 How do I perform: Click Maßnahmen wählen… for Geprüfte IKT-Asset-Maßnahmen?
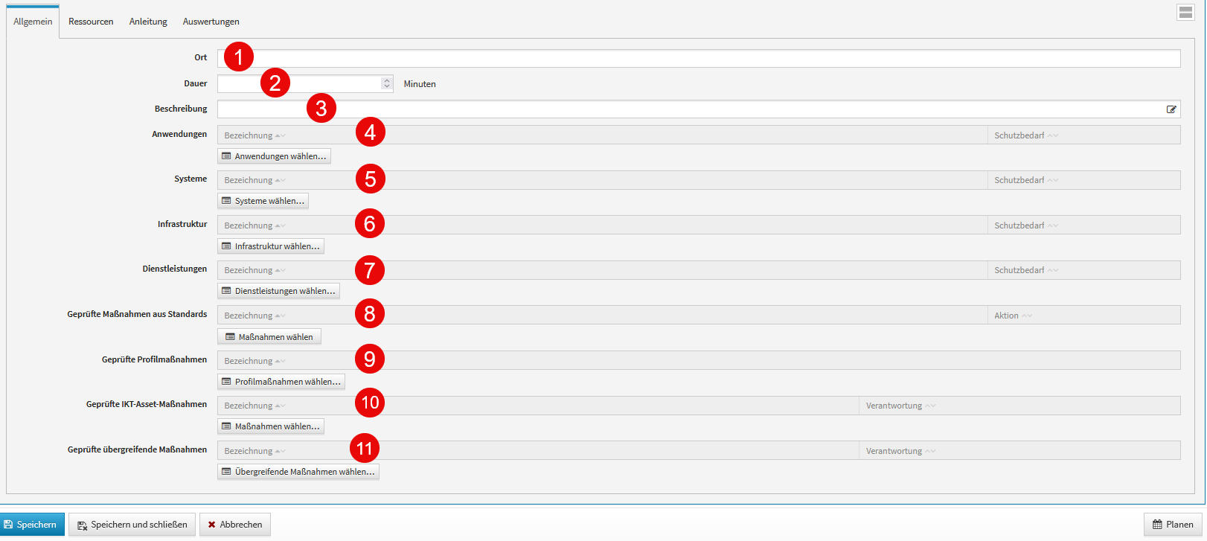point(271,426)
